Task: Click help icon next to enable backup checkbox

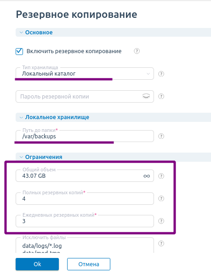Action: (x=137, y=51)
